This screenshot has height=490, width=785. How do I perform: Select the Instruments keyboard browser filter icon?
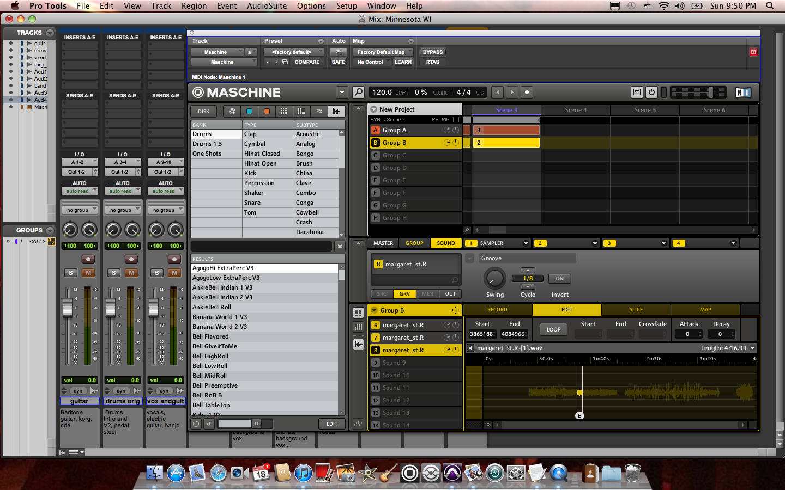(x=301, y=111)
